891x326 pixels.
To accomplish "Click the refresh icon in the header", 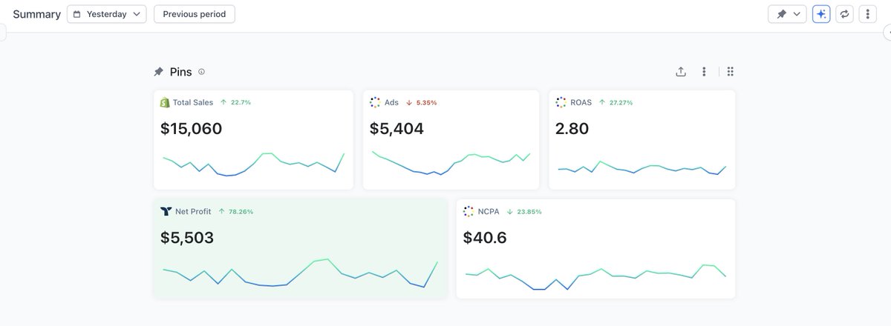I will (x=844, y=14).
